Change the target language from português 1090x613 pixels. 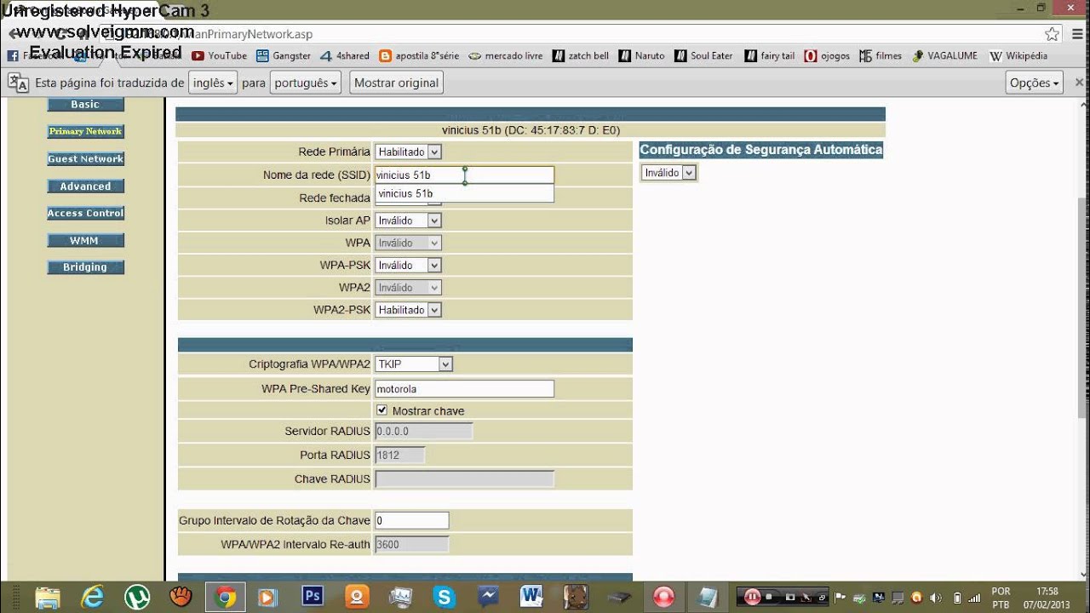pos(305,83)
